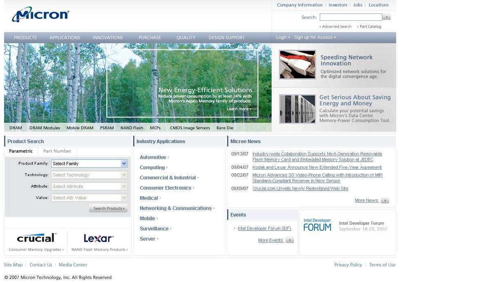Click the Micron logo
The width and height of the screenshot is (484, 283).
[x=40, y=15]
